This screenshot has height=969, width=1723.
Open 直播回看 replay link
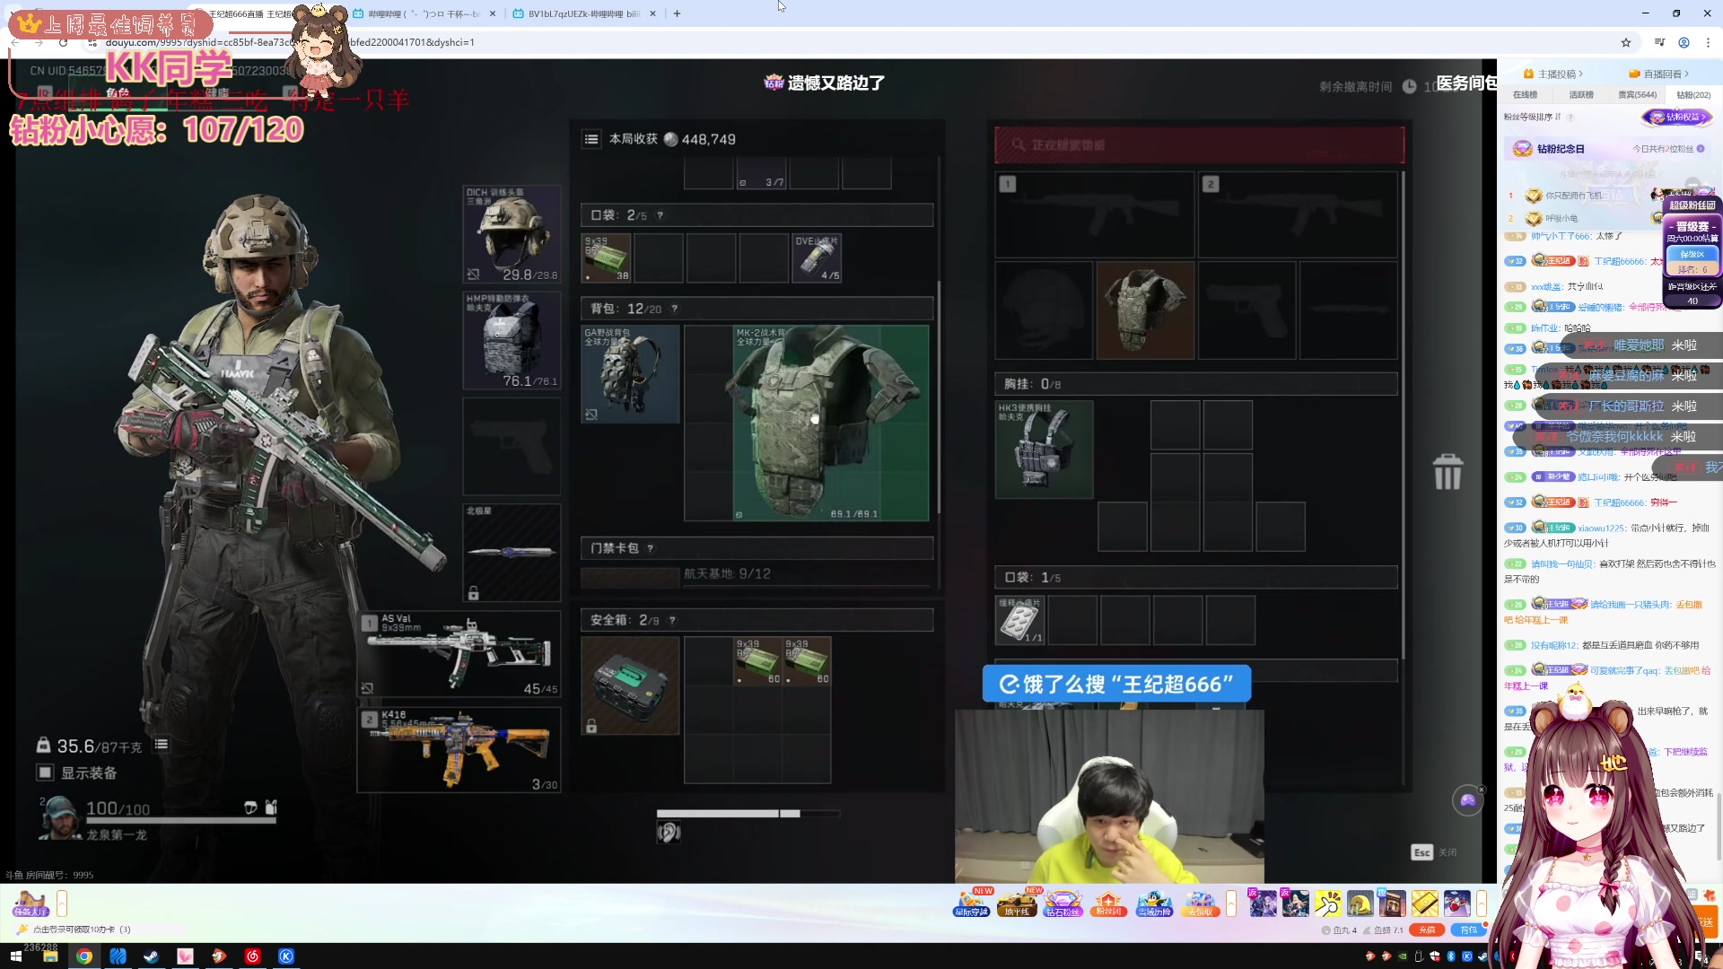[1659, 74]
